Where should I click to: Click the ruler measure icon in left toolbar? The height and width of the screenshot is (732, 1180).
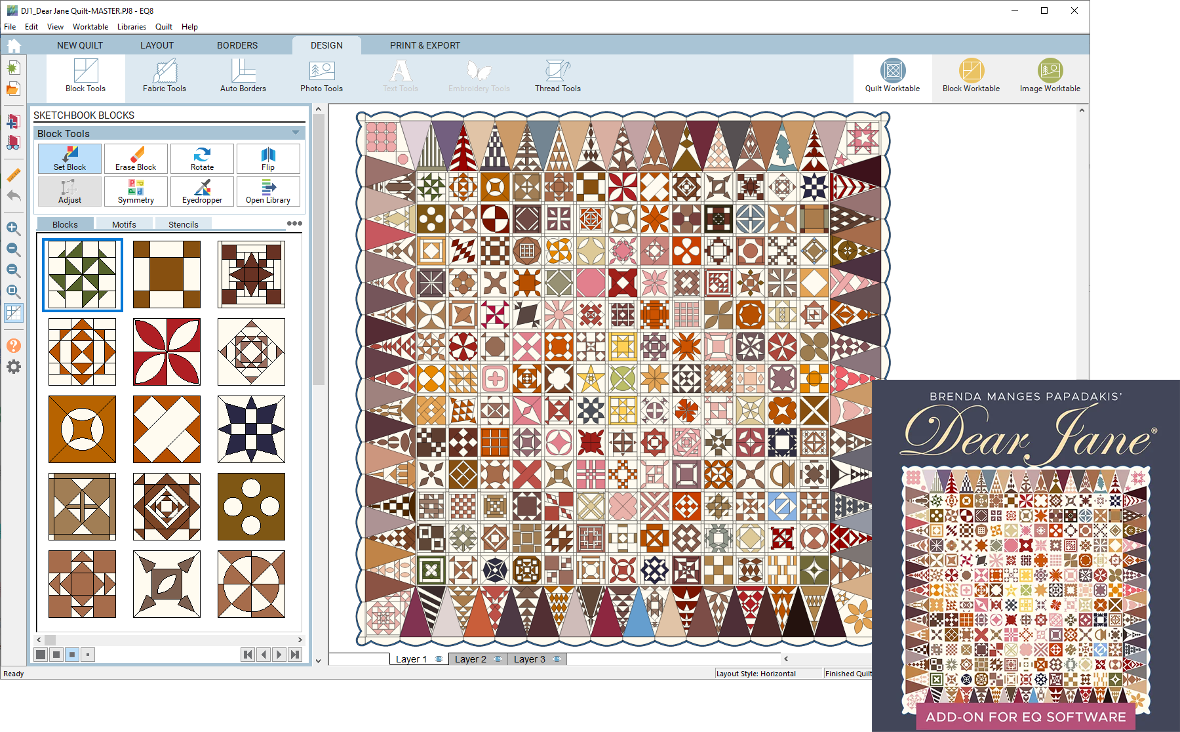13,175
